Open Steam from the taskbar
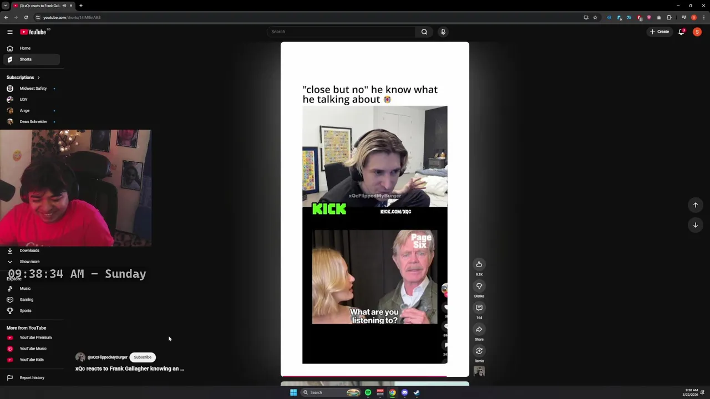The width and height of the screenshot is (710, 399). pos(417,392)
